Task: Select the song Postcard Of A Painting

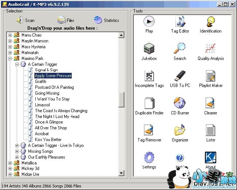Action: (54, 87)
